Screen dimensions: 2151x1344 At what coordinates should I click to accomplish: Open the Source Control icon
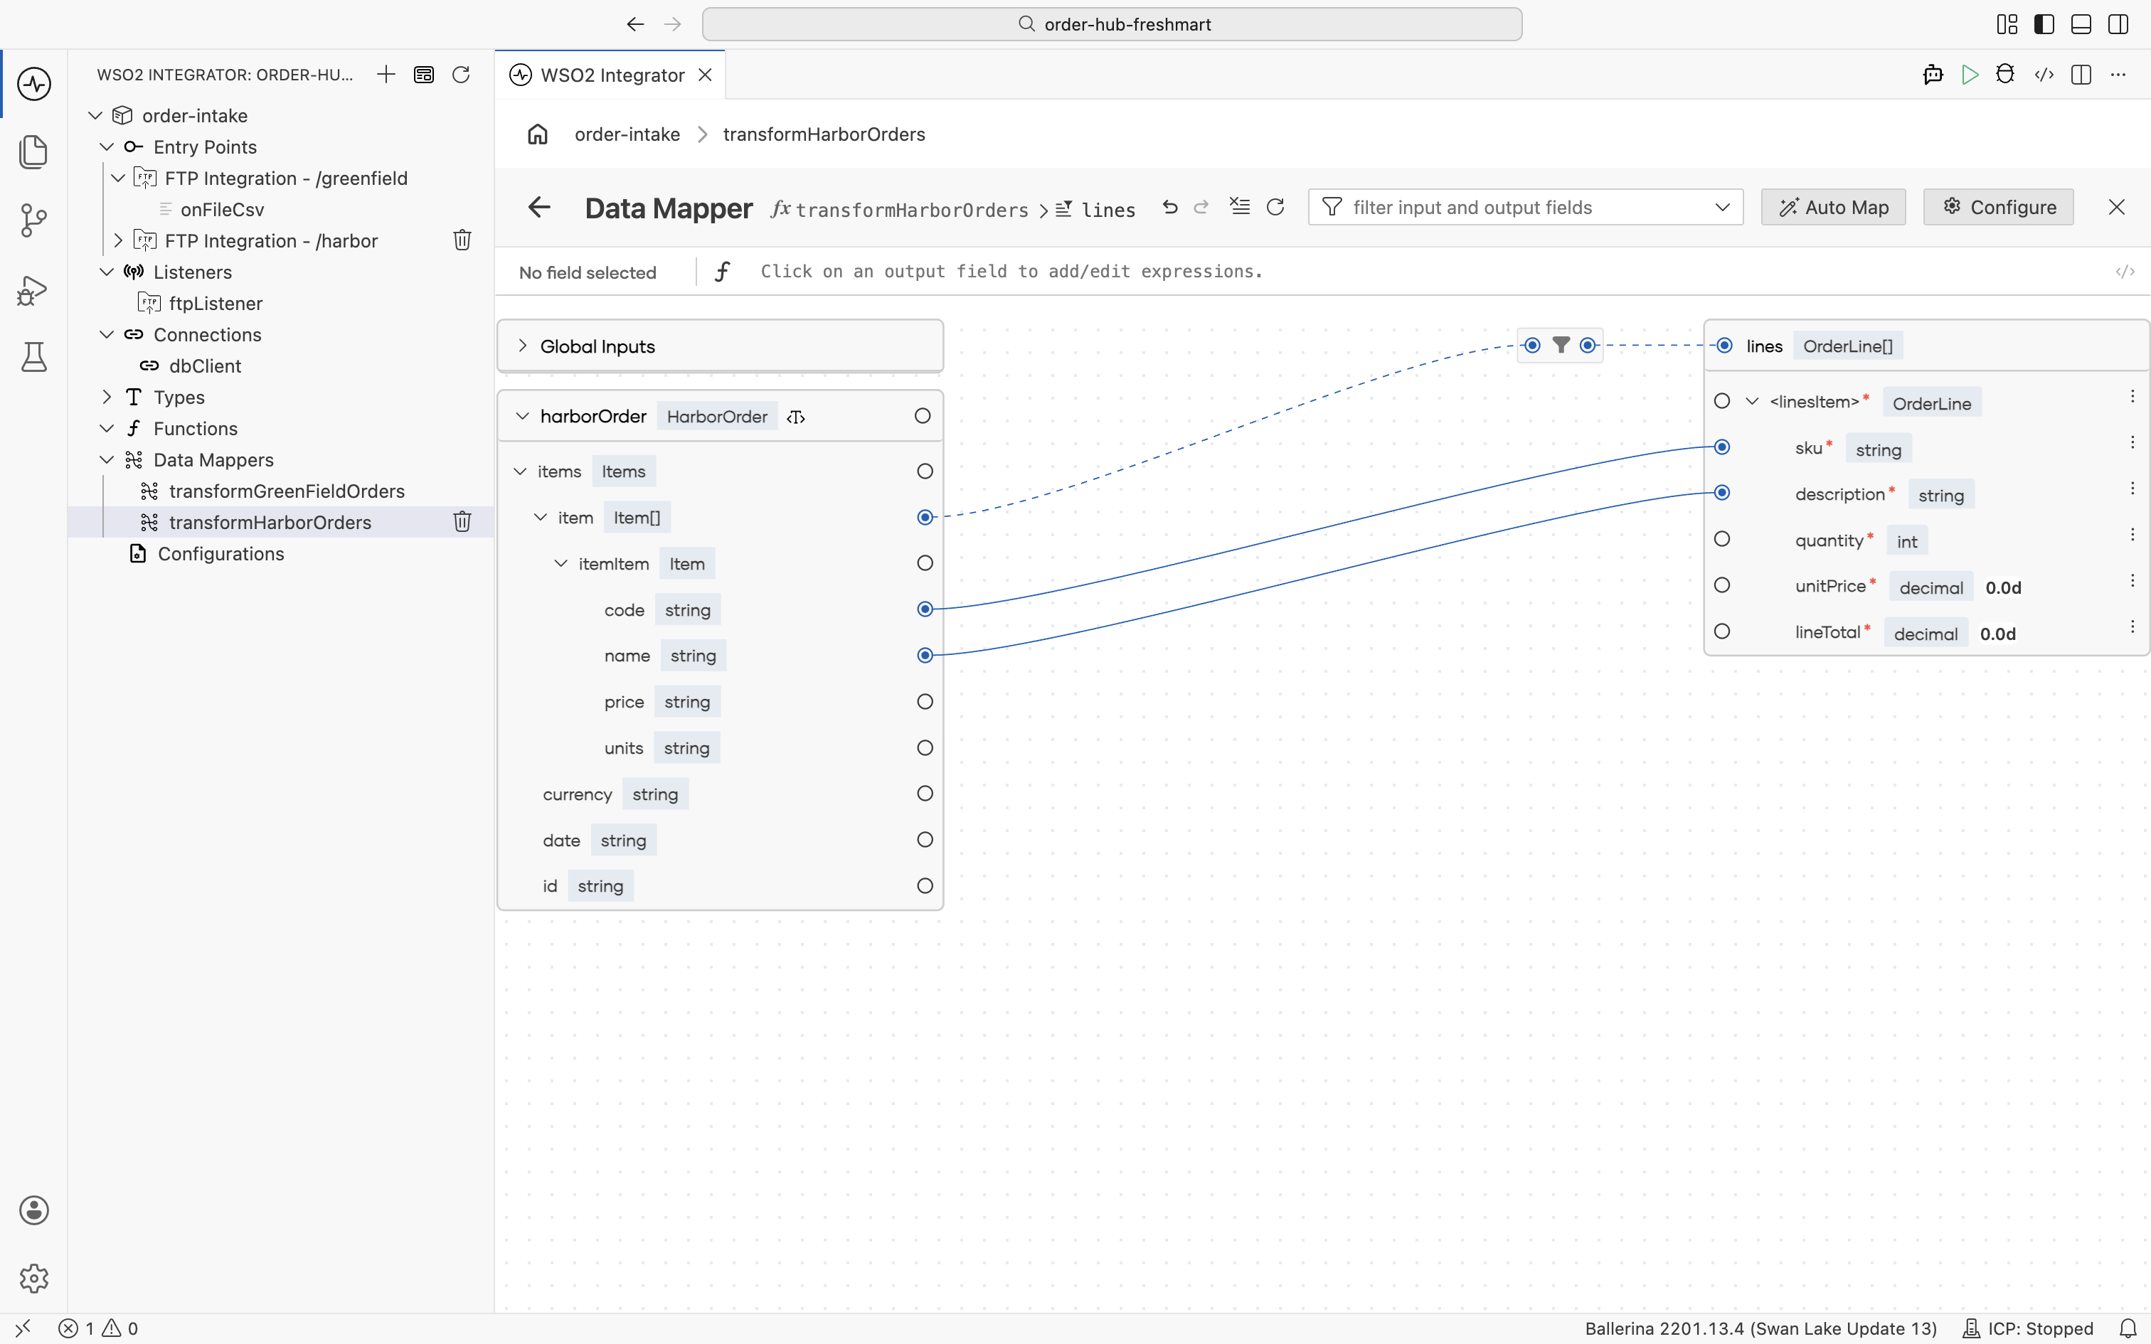click(x=33, y=220)
